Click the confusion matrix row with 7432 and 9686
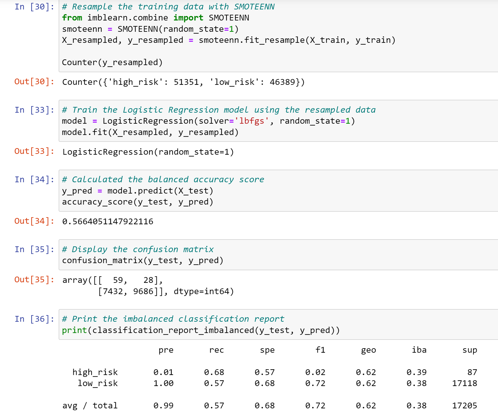Screen dimensions: 498x411 166,292
